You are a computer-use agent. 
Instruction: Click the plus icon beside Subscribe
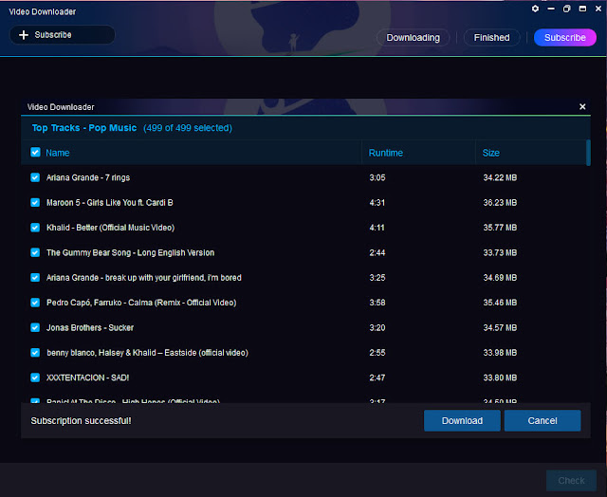(24, 35)
